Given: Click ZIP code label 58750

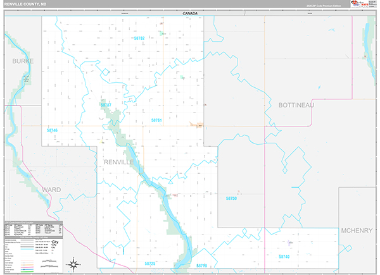Looking at the screenshot, I should click(231, 199).
